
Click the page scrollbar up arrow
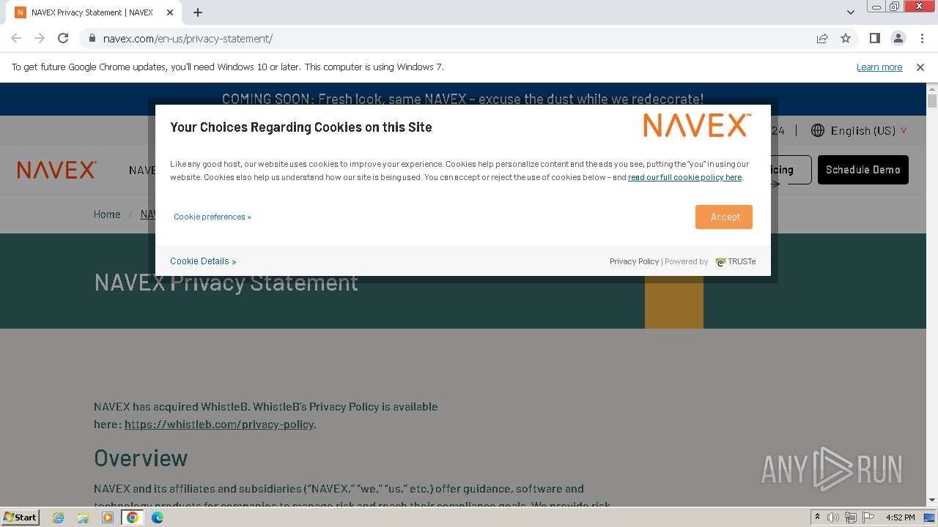tap(932, 88)
